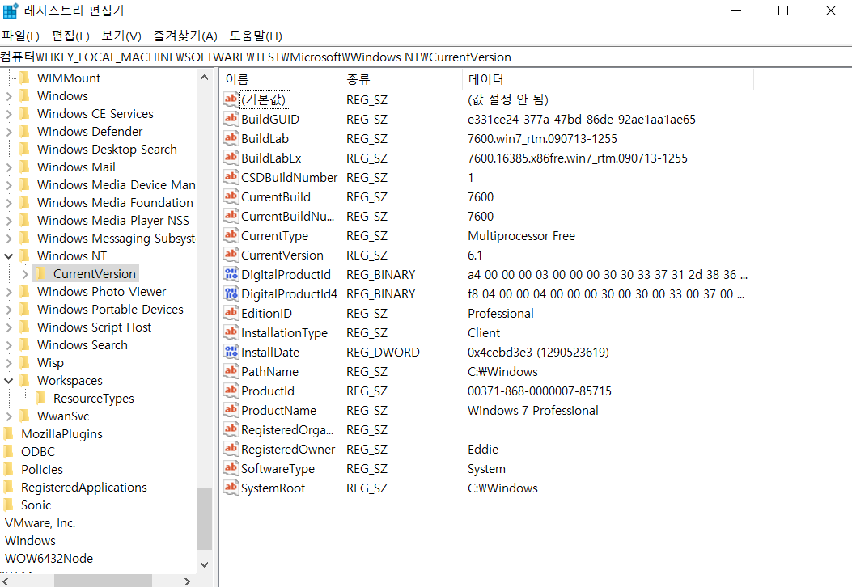Click the ProductName string icon
Viewport: 852px width, 587px height.
tap(231, 410)
